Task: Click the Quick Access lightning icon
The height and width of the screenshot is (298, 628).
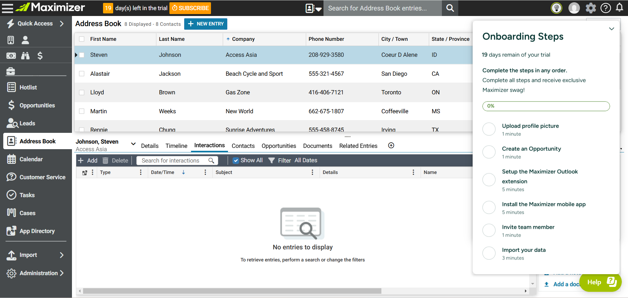Action: coord(11,24)
